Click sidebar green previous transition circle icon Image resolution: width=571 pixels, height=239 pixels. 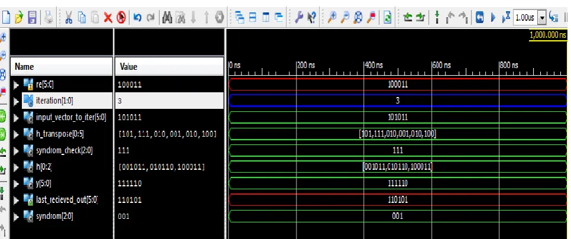click(4, 117)
